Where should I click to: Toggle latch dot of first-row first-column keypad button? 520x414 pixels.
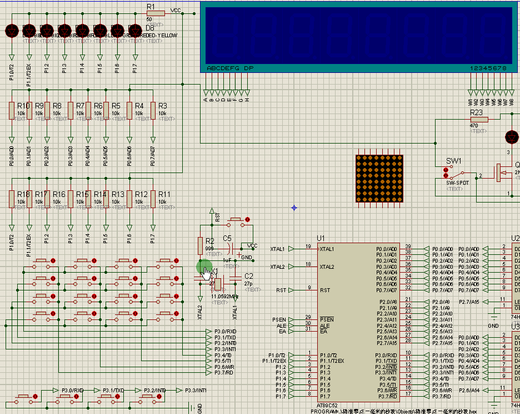tap(53, 260)
